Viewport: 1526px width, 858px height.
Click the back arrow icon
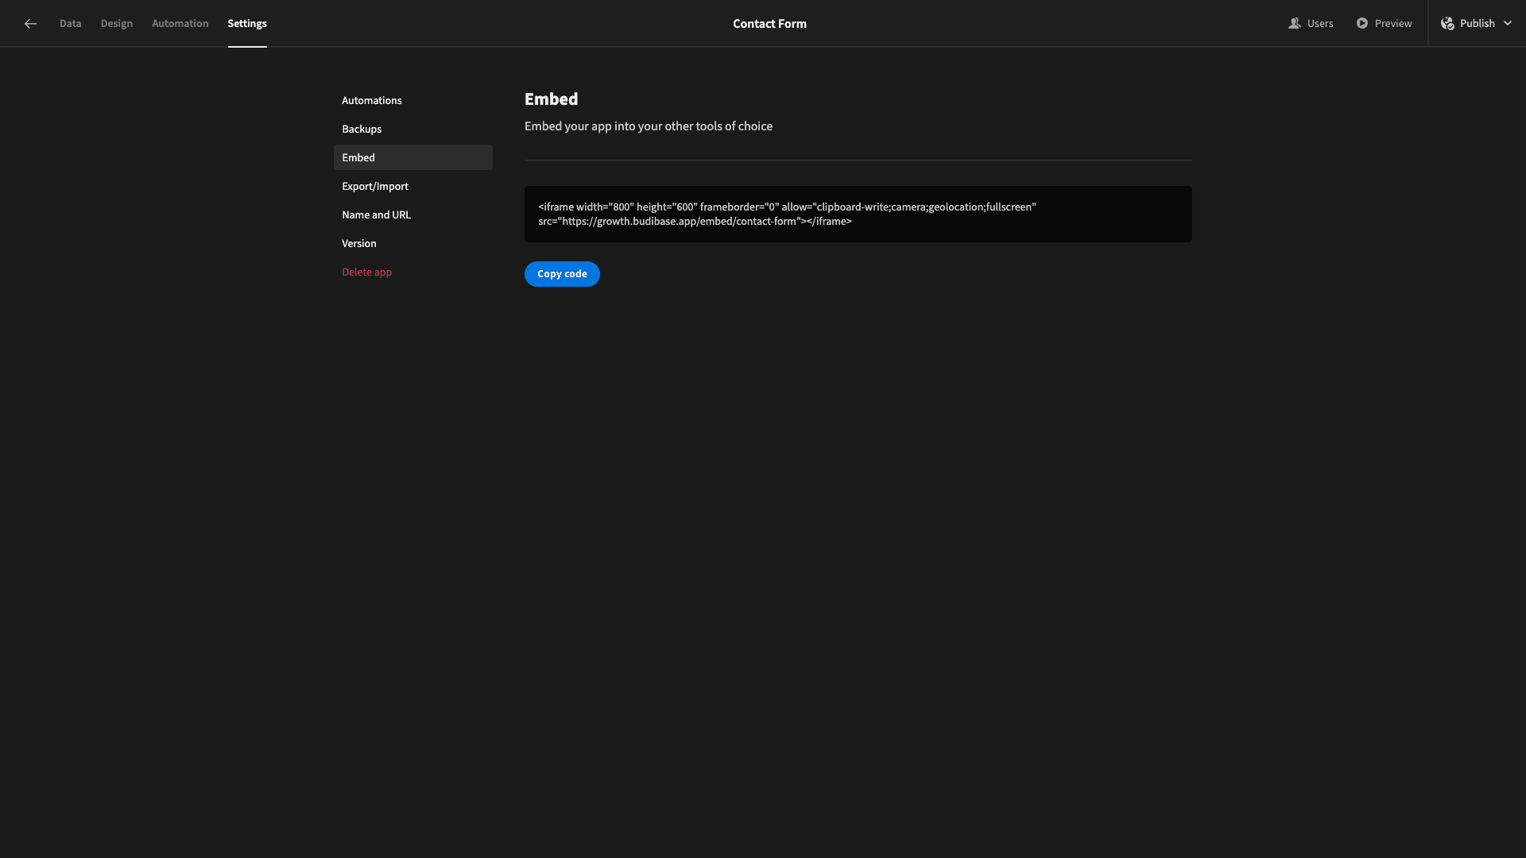pos(30,24)
